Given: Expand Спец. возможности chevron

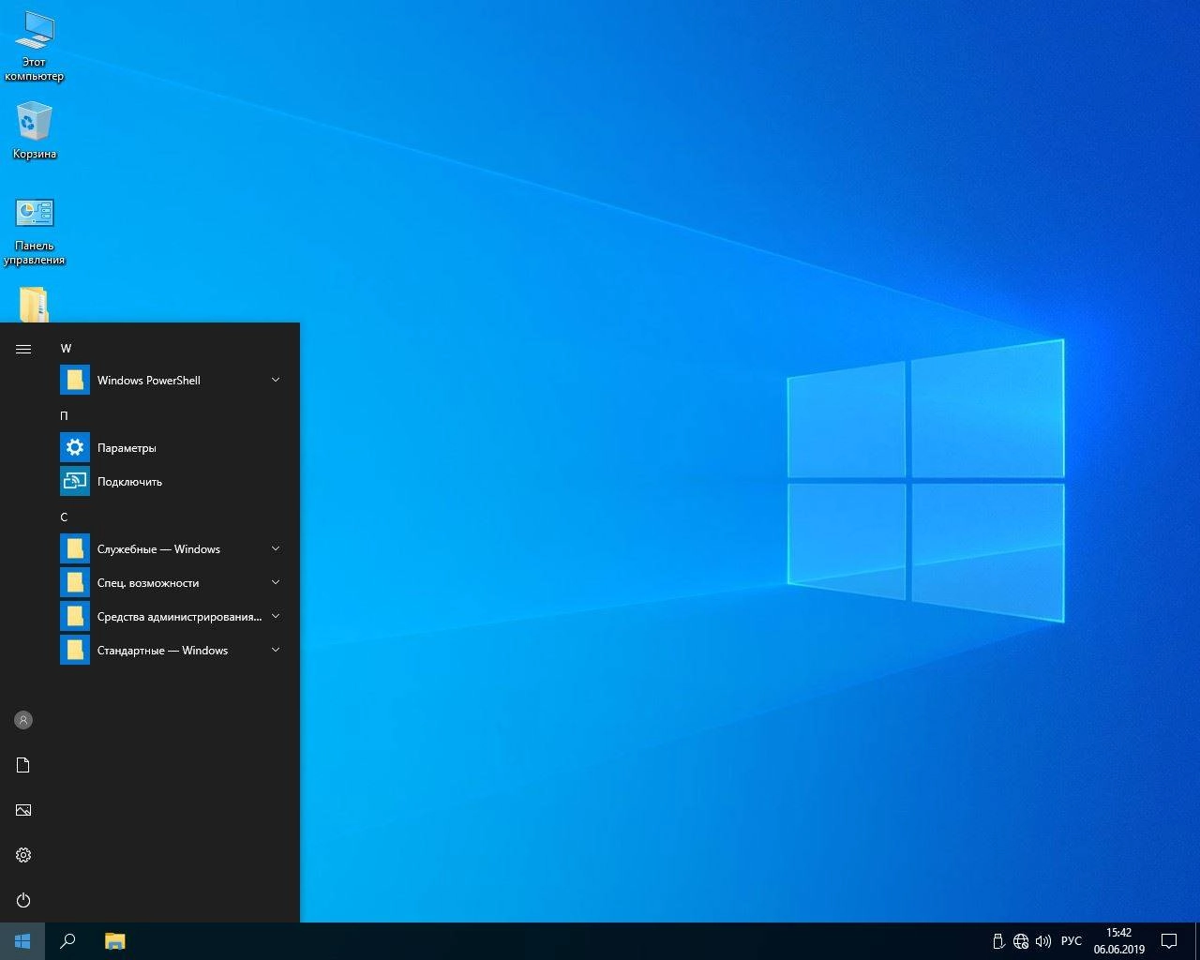Looking at the screenshot, I should pos(276,582).
